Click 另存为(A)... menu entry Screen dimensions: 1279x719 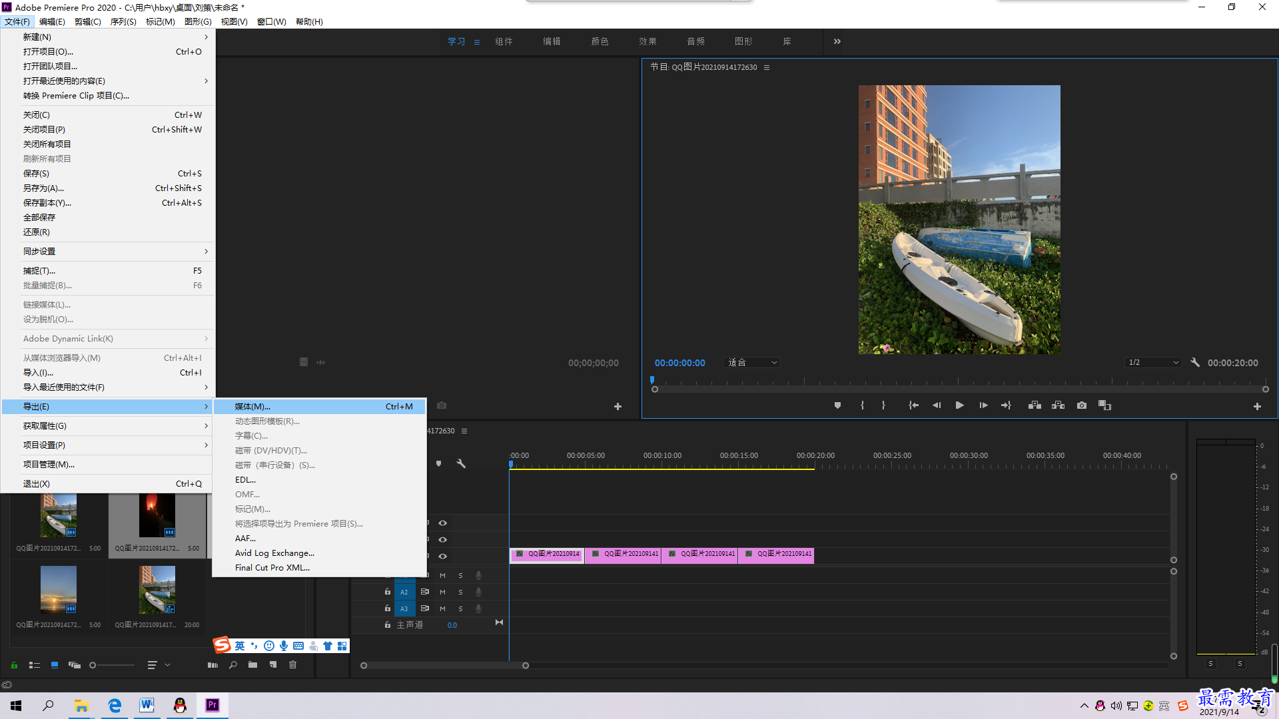tap(108, 188)
